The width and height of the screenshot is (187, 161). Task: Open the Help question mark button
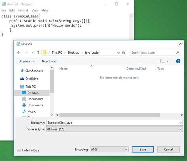(178, 61)
